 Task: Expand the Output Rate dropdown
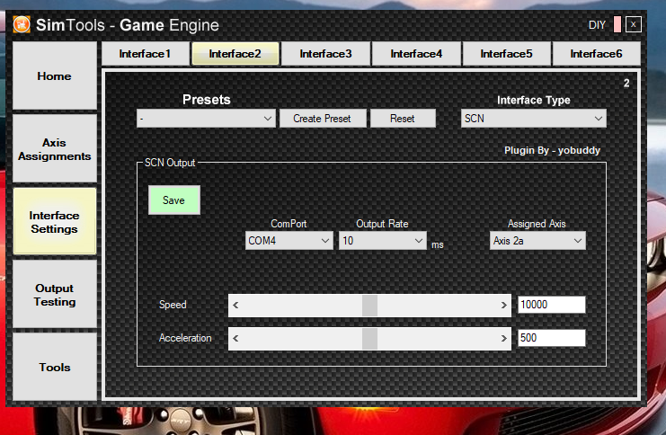(383, 241)
